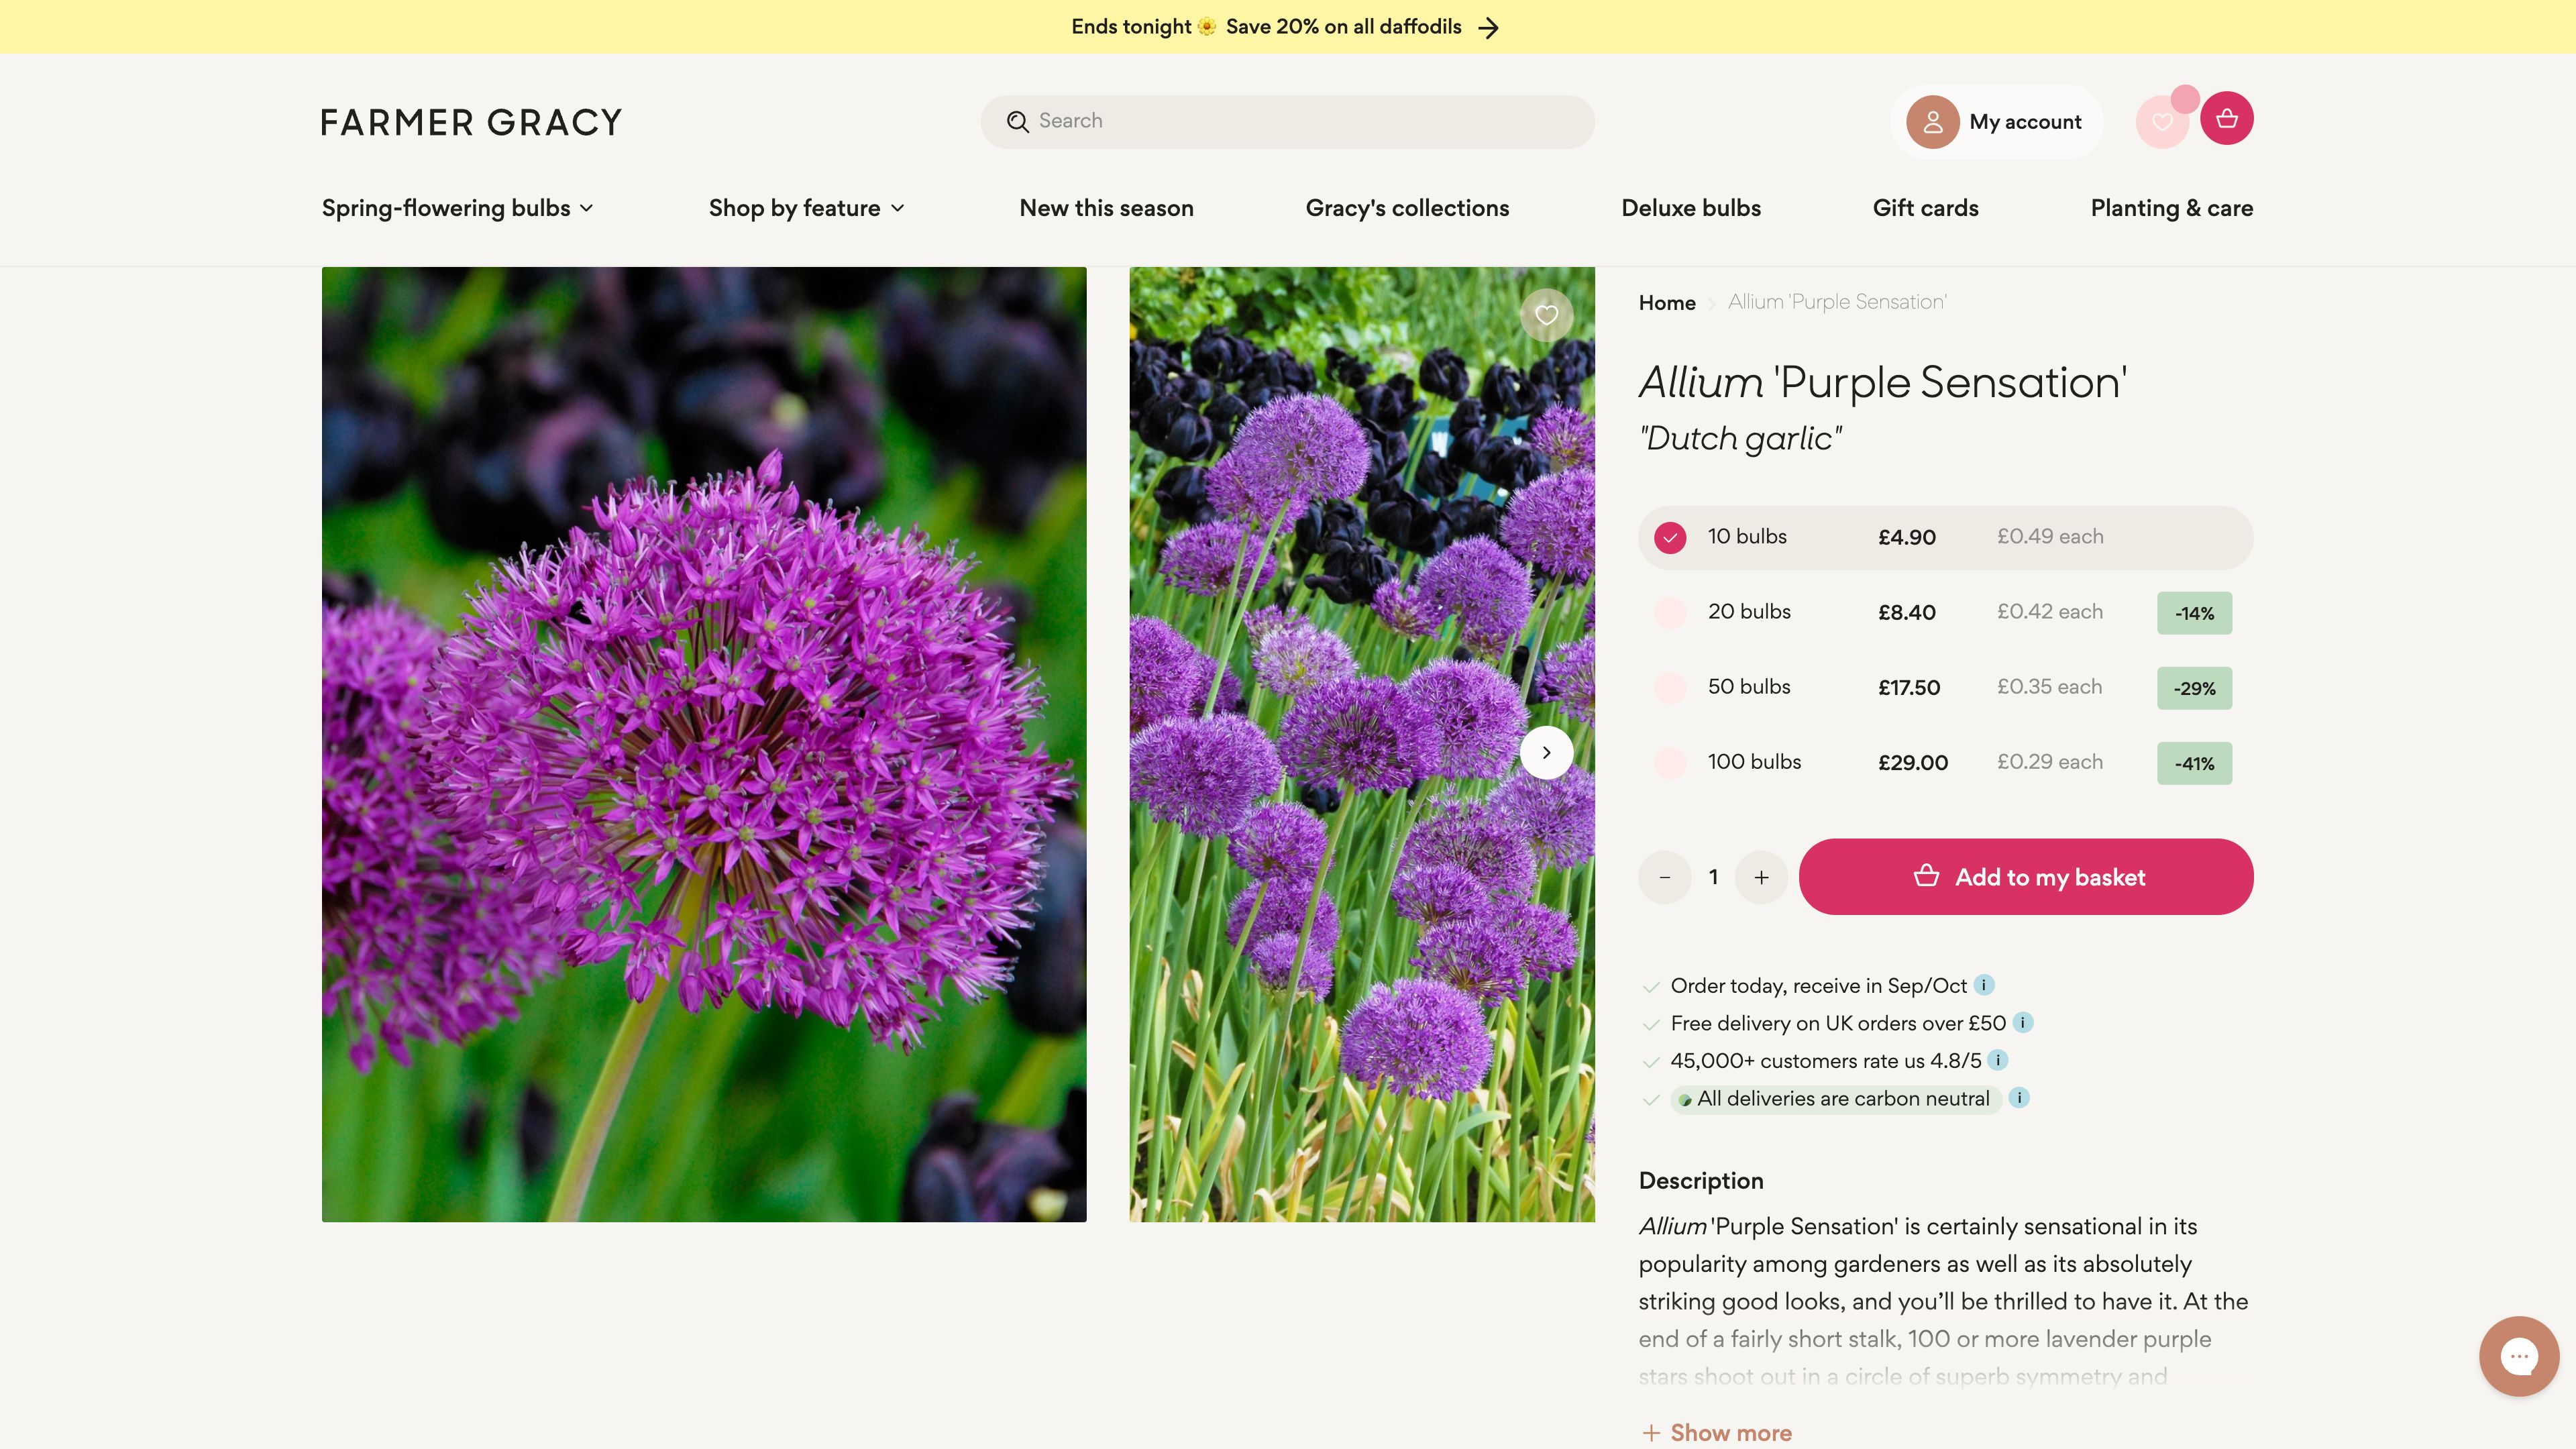Click the heart favourite icon on product photo
The width and height of the screenshot is (2576, 1449).
[x=1546, y=315]
